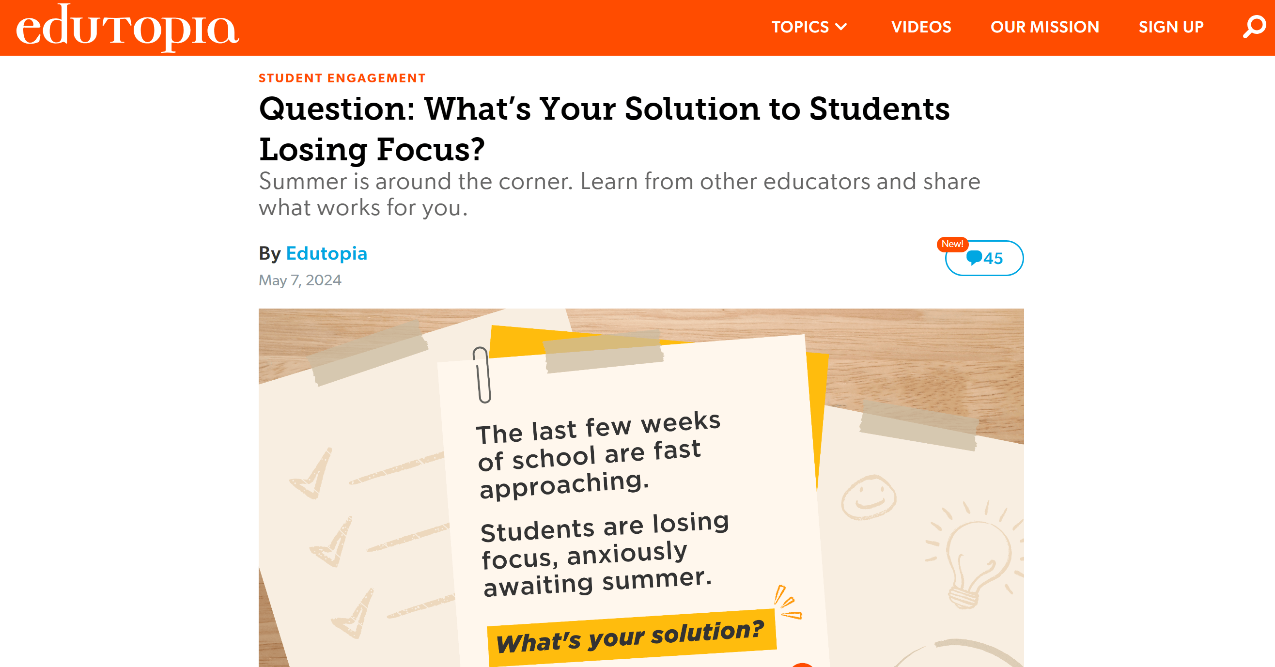Open the TOPICS menu label
This screenshot has height=667, width=1275.
800,27
